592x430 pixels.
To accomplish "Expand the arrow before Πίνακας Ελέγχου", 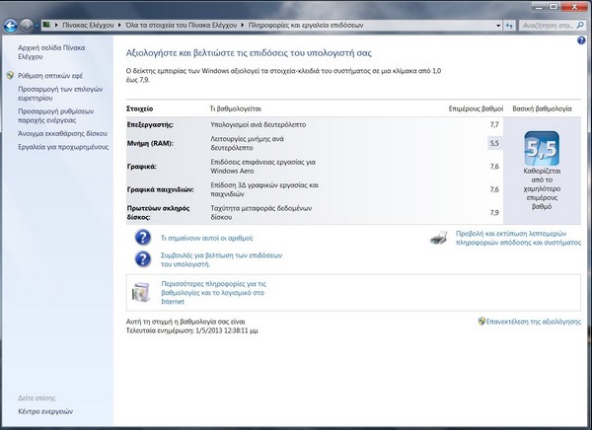I will (56, 26).
